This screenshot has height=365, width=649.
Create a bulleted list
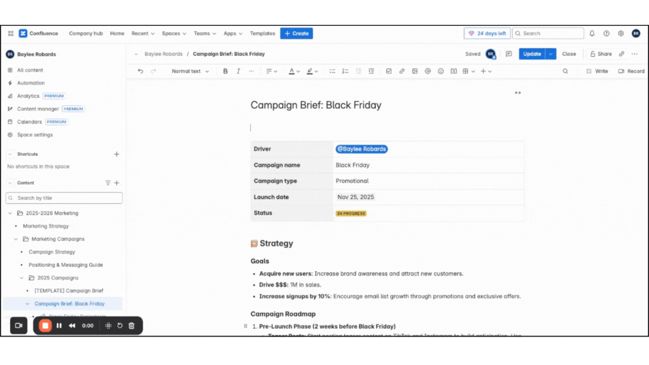pos(332,71)
